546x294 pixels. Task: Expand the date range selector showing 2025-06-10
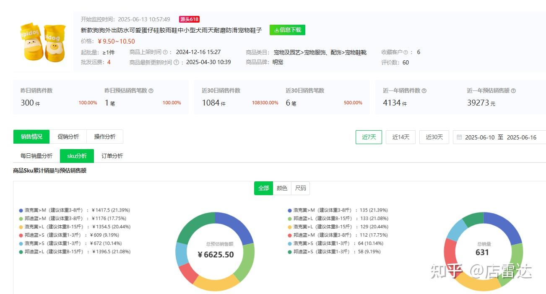[481, 137]
